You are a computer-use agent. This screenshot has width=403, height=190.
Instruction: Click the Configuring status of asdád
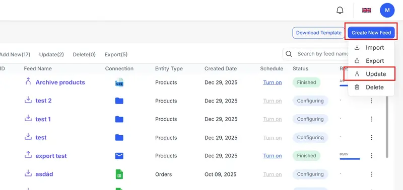point(310,174)
